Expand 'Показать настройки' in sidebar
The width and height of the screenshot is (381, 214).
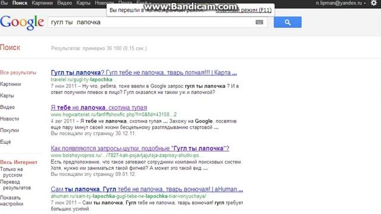click(x=12, y=201)
